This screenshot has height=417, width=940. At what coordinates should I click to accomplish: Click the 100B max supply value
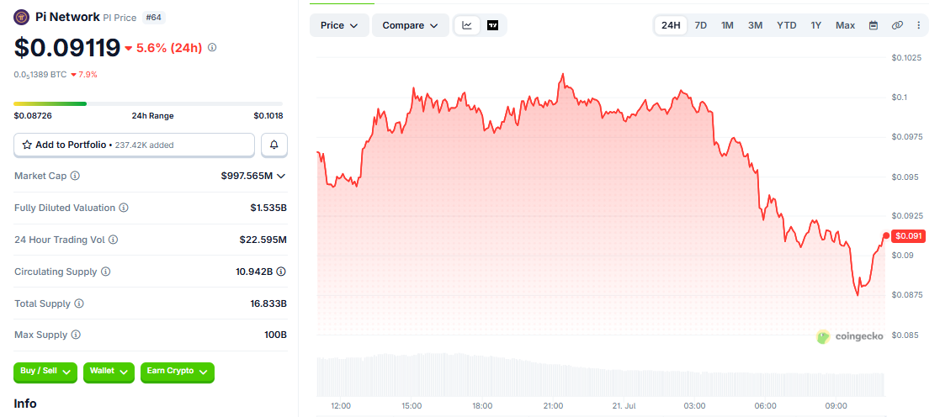[276, 335]
